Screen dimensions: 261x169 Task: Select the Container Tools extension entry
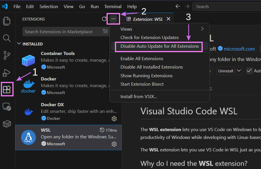coord(68,60)
